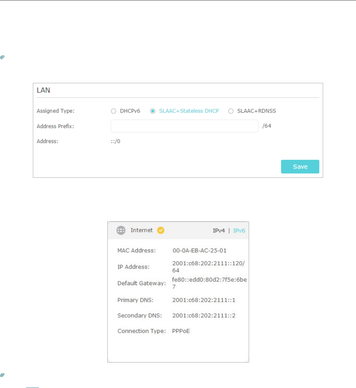Click the Connection Type label
The image size is (356, 388).
[142, 331]
